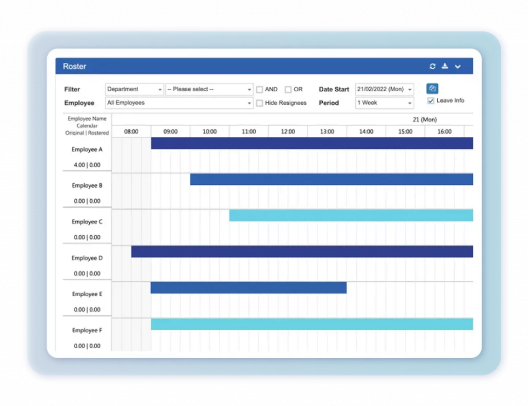This screenshot has height=406, width=528.
Task: Click the Employee F name
Action: (x=87, y=330)
